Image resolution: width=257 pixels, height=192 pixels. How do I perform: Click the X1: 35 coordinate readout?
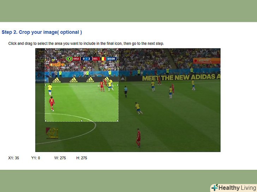[x=14, y=158]
